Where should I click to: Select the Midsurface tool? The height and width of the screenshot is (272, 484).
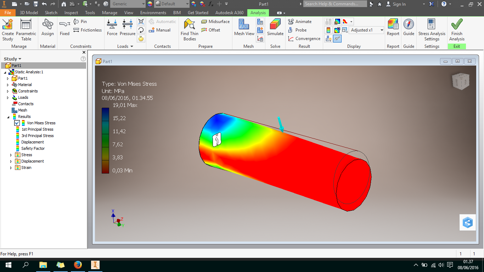(215, 22)
